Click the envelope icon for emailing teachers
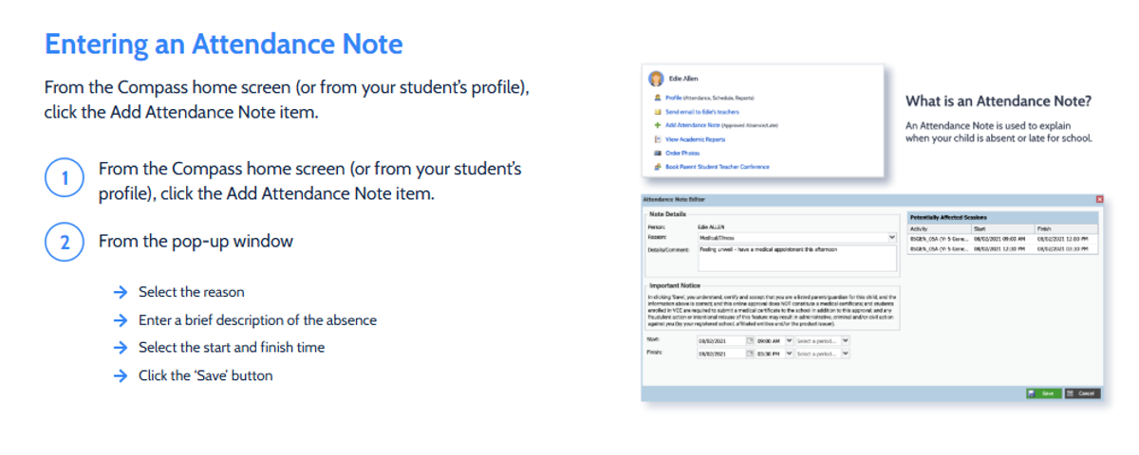The image size is (1139, 455). (x=658, y=112)
